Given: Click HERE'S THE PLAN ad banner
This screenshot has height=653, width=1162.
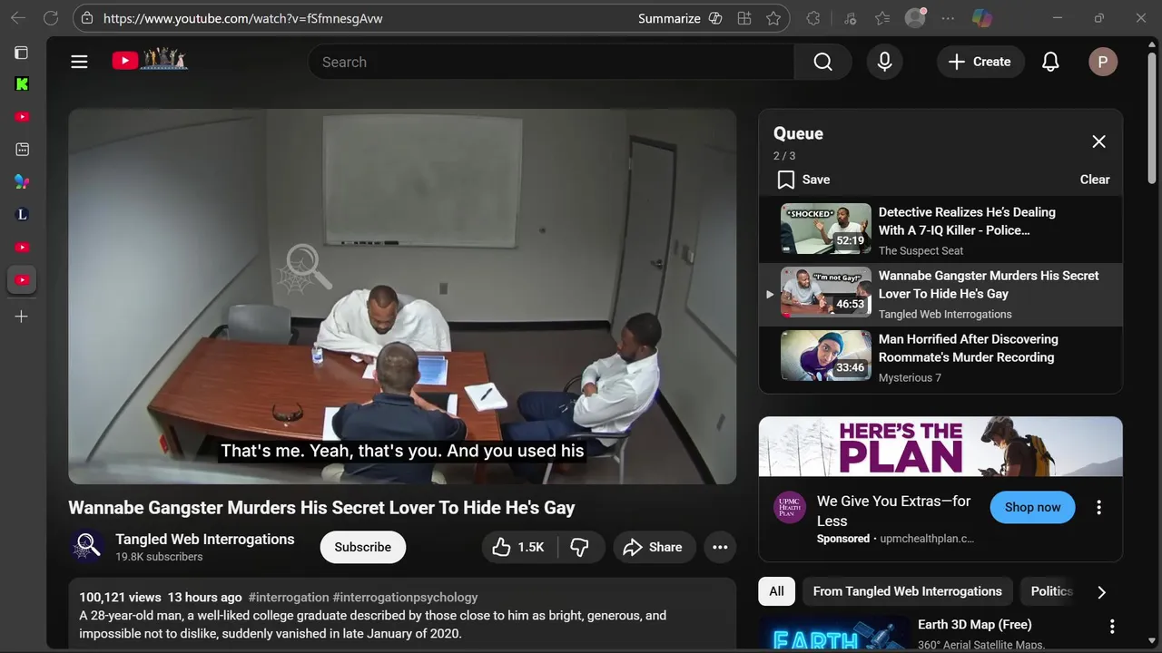Looking at the screenshot, I should (x=940, y=446).
